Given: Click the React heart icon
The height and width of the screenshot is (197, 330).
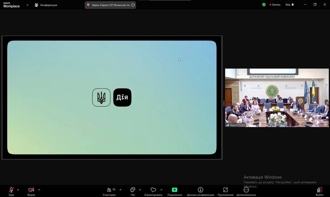Looking at the screenshot, I should pos(153,191).
